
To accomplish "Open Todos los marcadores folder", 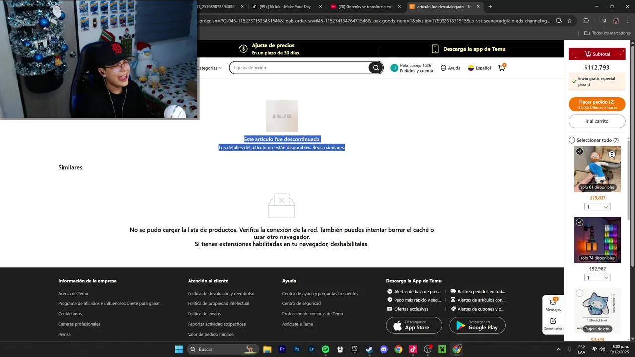I will [x=607, y=33].
